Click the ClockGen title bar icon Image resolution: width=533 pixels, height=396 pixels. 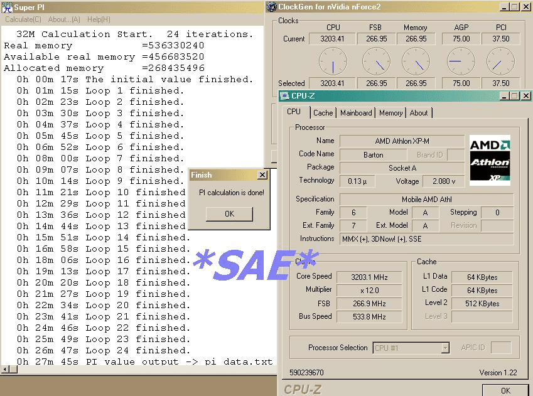pos(271,6)
